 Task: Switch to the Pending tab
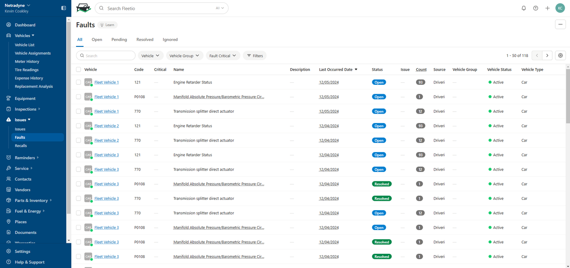(x=119, y=40)
